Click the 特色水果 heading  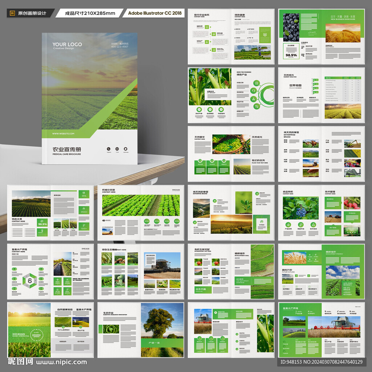click(17, 219)
